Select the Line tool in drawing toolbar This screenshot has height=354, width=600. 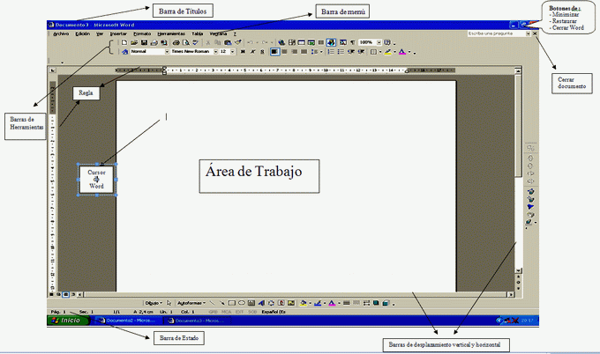point(212,303)
